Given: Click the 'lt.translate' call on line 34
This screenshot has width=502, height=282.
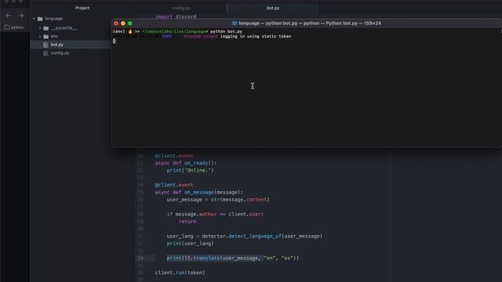Looking at the screenshot, I should pyautogui.click(x=202, y=258).
